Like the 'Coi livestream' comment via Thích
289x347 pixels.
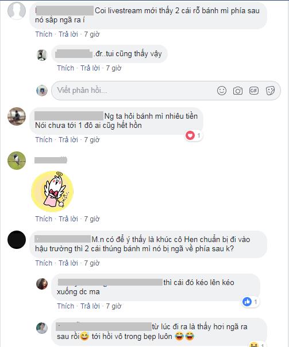click(x=44, y=34)
